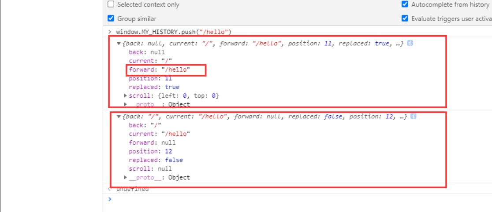Select the forward: "/hello" property row
This screenshot has height=212, width=492.
(x=160, y=70)
